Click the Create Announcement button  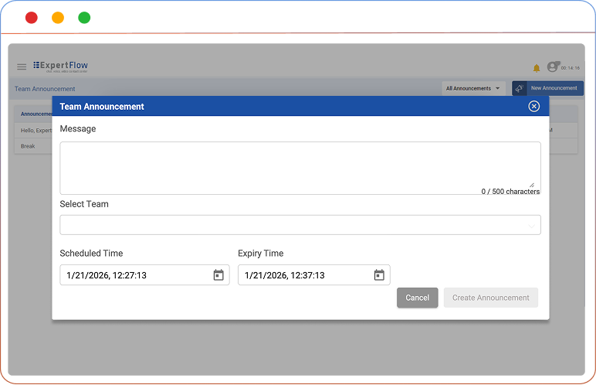[x=490, y=298]
